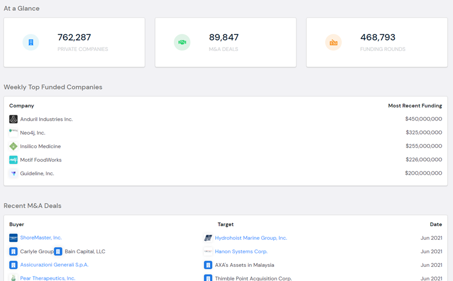
Task: Click the Motif FoodWorks teal logo
Action: 13,160
